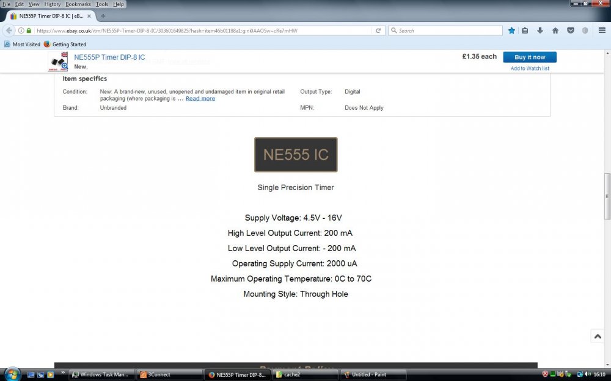
Task: Click the grey shield icon in the toolbar
Action: click(x=585, y=30)
